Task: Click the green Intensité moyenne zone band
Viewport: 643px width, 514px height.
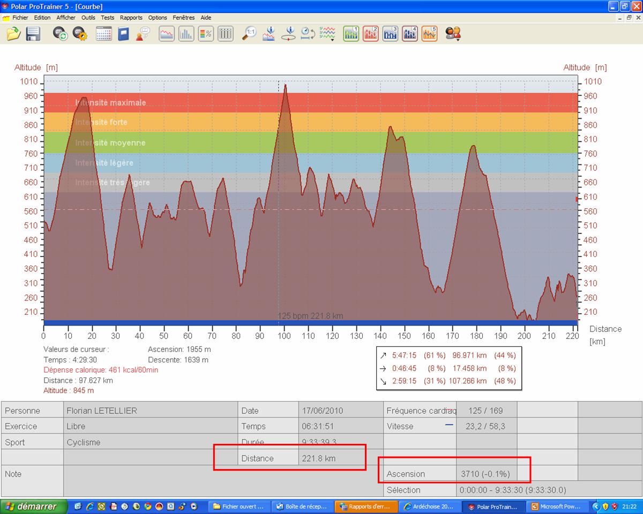Action: (310, 143)
